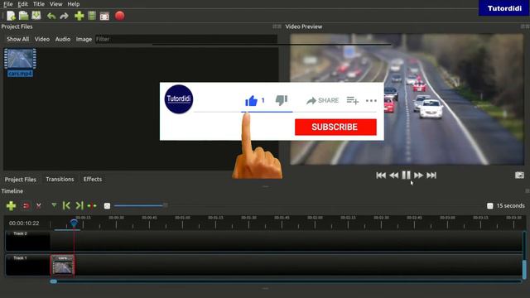
Task: Export video with the red circle button
Action: 119,16
